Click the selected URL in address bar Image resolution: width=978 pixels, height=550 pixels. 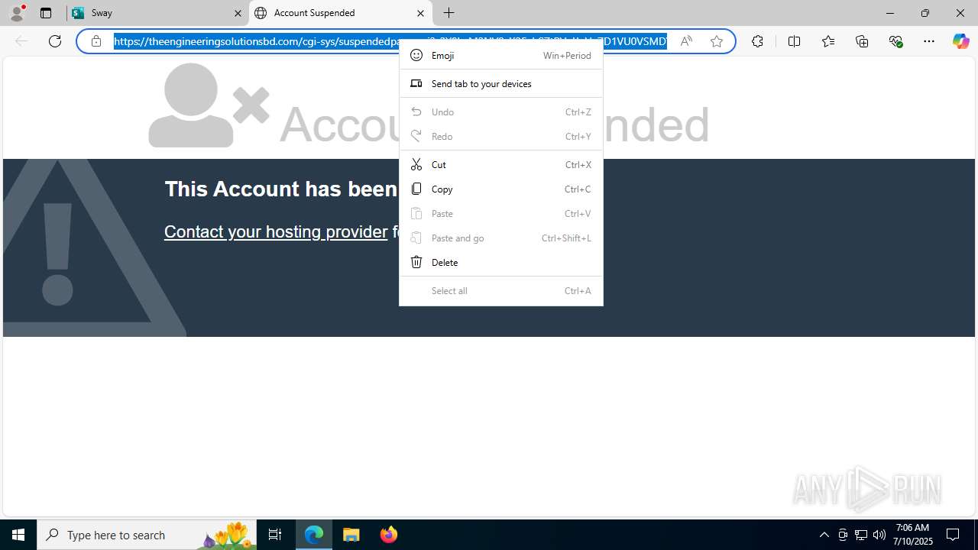click(x=390, y=41)
